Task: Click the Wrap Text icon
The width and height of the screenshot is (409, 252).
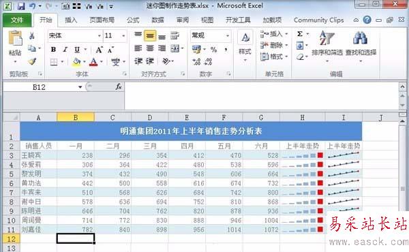Action: coord(175,35)
